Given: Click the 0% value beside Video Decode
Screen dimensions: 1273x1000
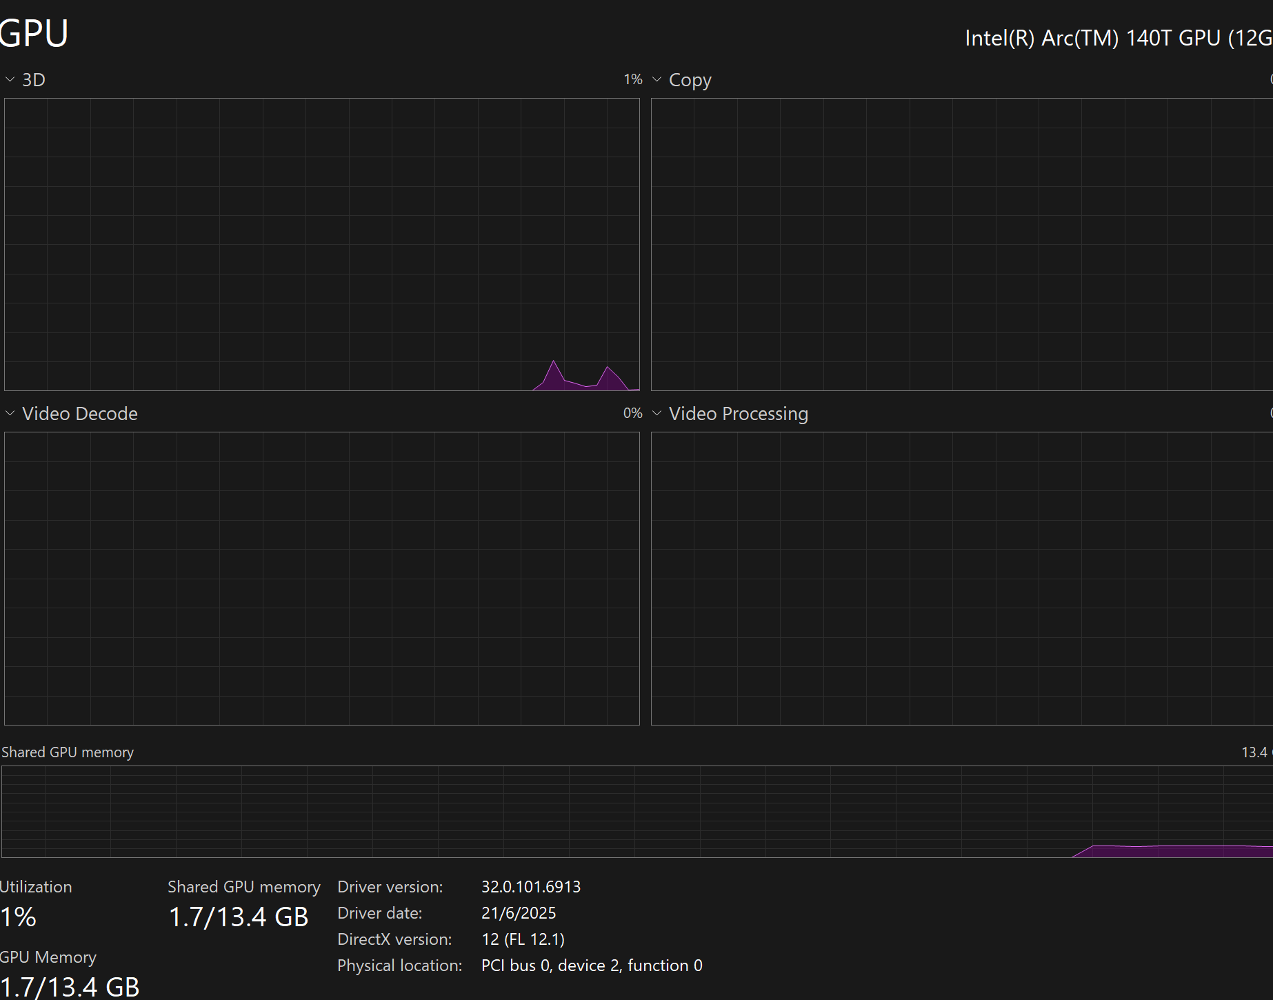Looking at the screenshot, I should tap(633, 413).
